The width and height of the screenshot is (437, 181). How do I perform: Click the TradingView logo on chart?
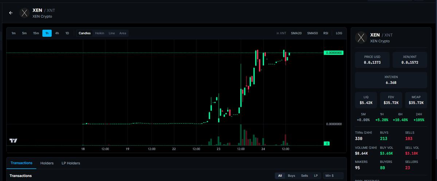pyautogui.click(x=13, y=141)
